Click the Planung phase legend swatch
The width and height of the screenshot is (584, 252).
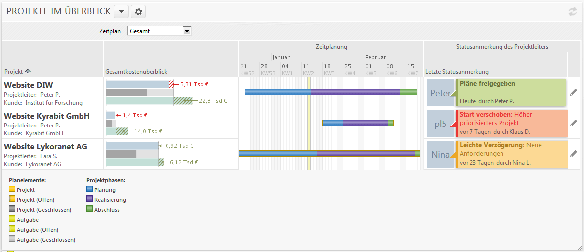click(90, 189)
